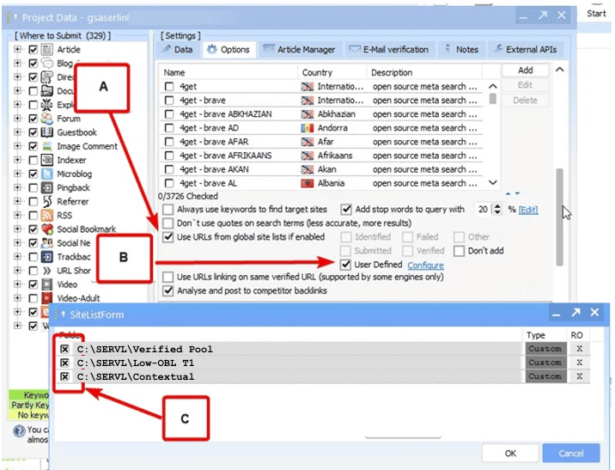The width and height of the screenshot is (615, 470).
Task: Check the 4get - brave AKAN search engine
Action: pos(169,169)
